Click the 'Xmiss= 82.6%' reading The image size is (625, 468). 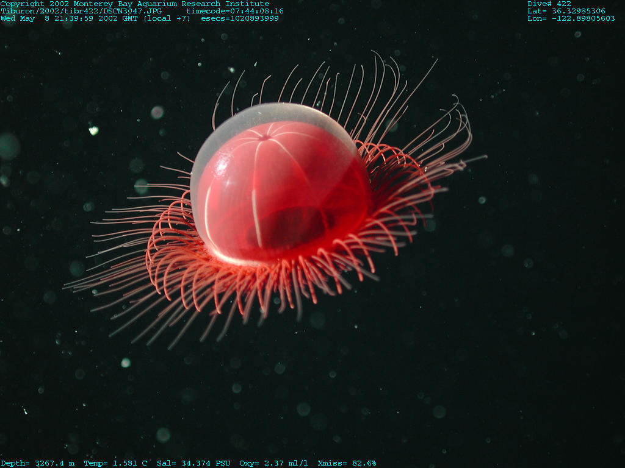click(347, 463)
